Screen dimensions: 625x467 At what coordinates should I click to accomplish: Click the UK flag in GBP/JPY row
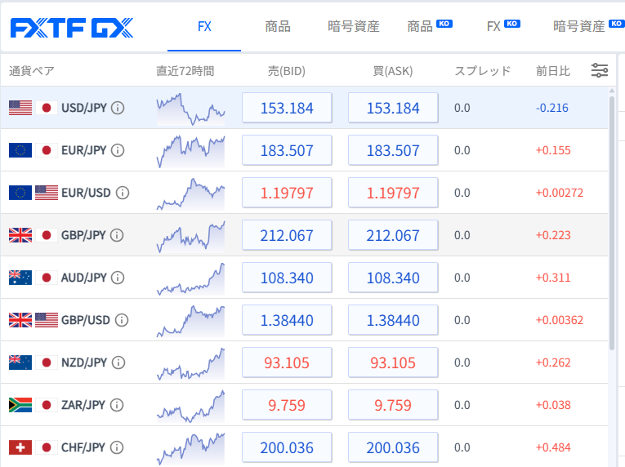tap(20, 235)
